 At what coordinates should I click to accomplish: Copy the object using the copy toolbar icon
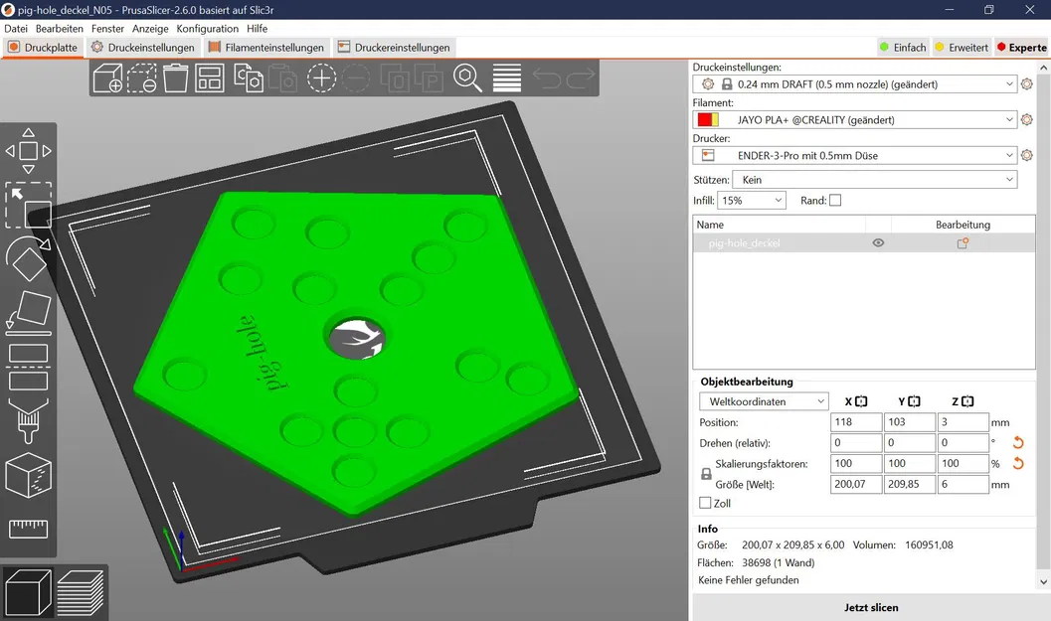248,78
